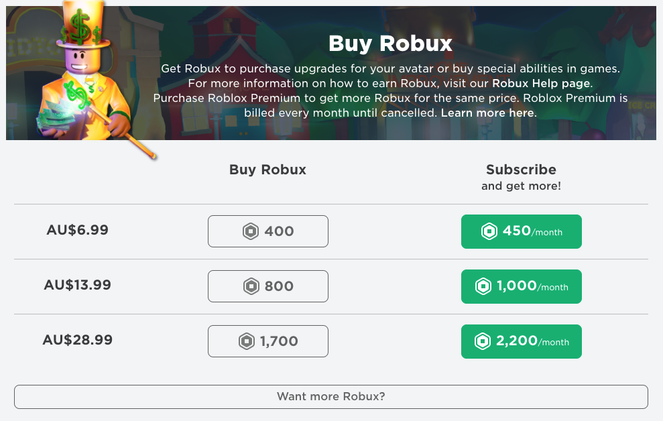Click the Want more Robux button
Screen dimensions: 663x421
click(x=330, y=396)
